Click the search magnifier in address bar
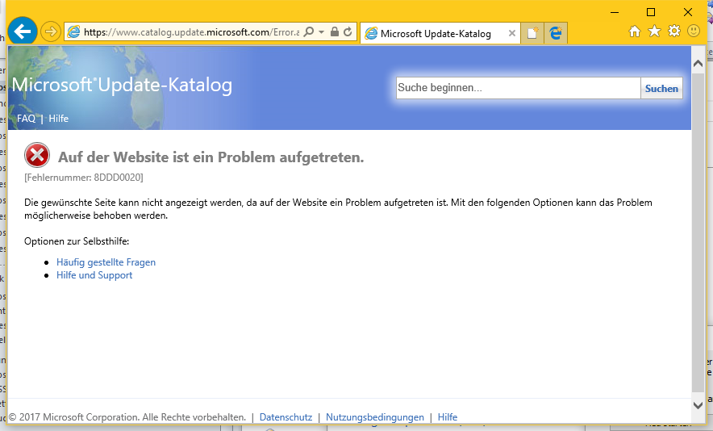Viewport: 713px width, 431px height. tap(309, 31)
